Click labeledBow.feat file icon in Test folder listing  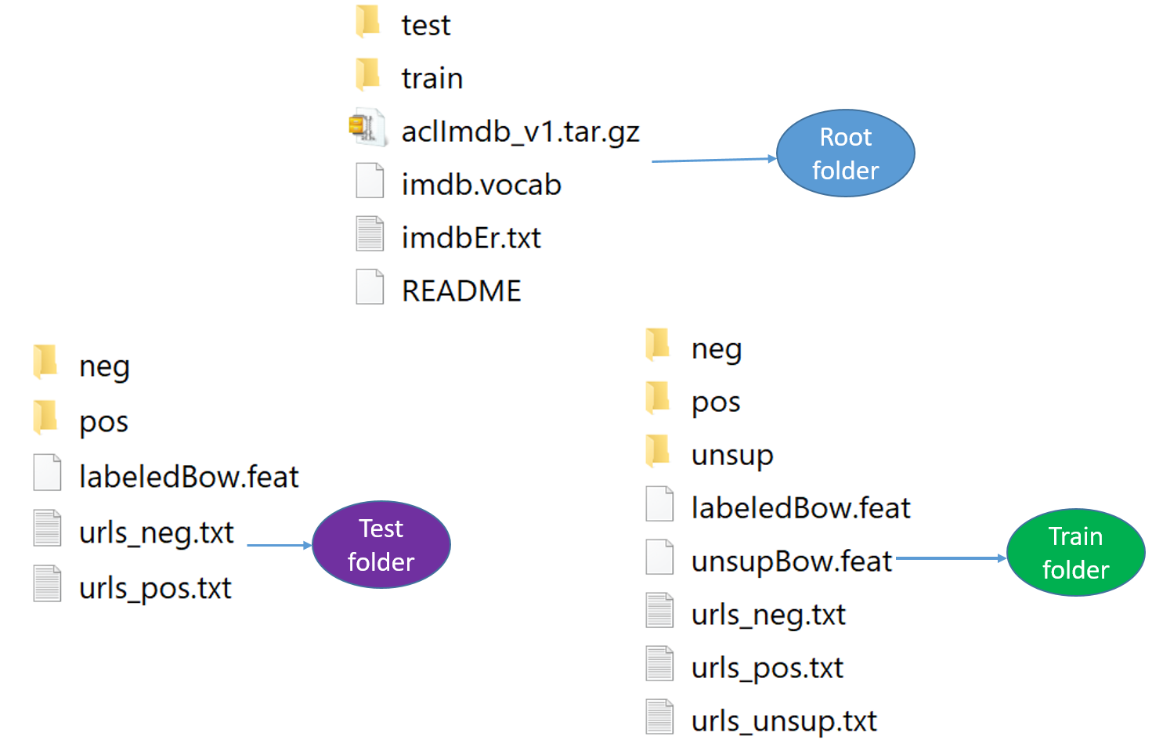47,473
